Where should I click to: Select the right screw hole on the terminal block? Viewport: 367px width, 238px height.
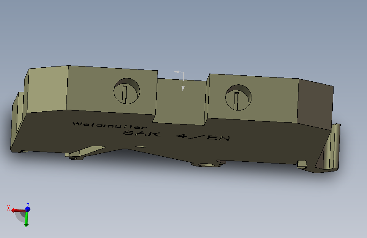(x=238, y=97)
